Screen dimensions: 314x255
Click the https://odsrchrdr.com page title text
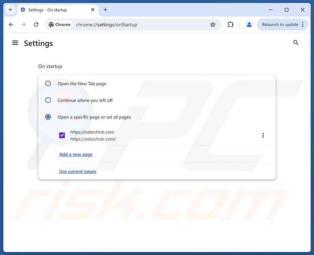pos(92,132)
